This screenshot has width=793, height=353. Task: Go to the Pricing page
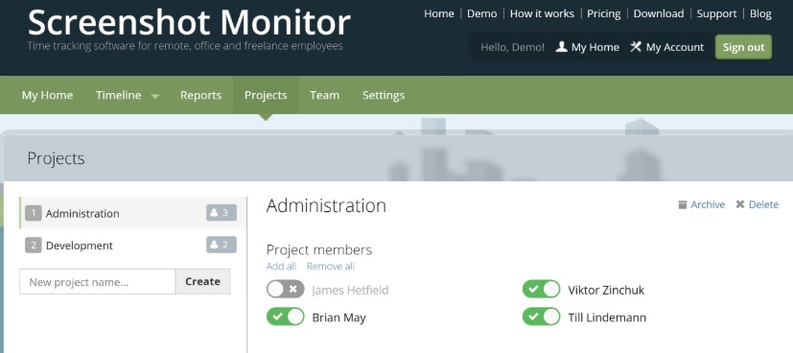(604, 13)
